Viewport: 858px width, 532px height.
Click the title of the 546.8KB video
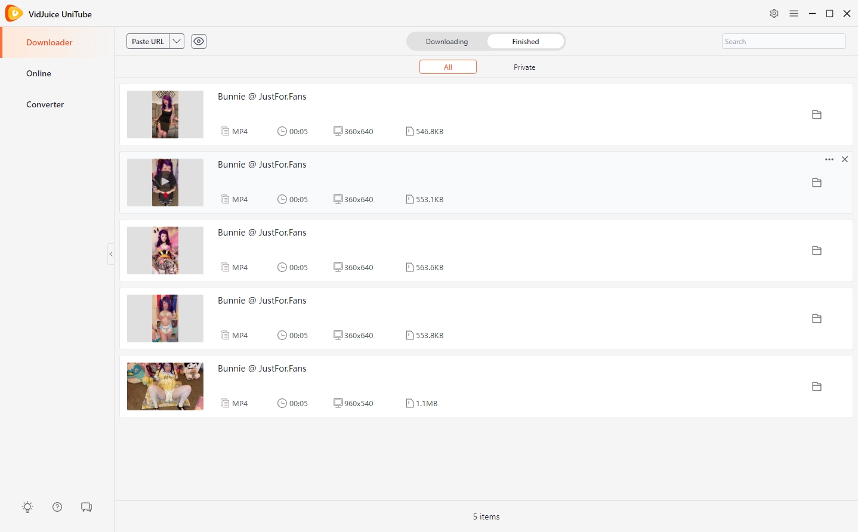262,97
